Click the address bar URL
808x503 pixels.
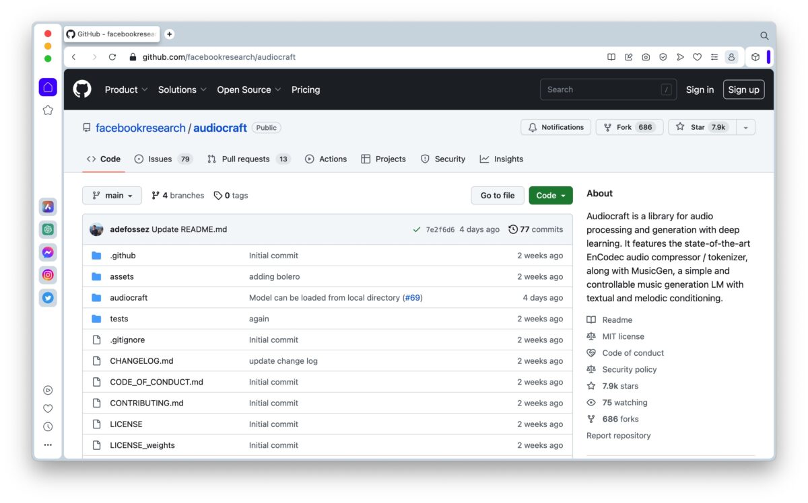pos(219,57)
